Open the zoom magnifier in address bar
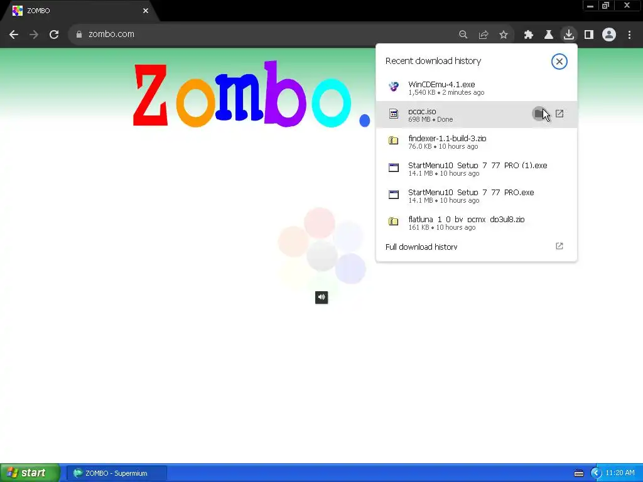 click(463, 35)
